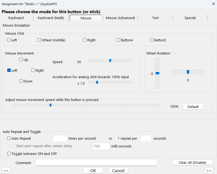Open the Mouse (Advanced) tab
The width and height of the screenshot is (217, 174).
[120, 18]
